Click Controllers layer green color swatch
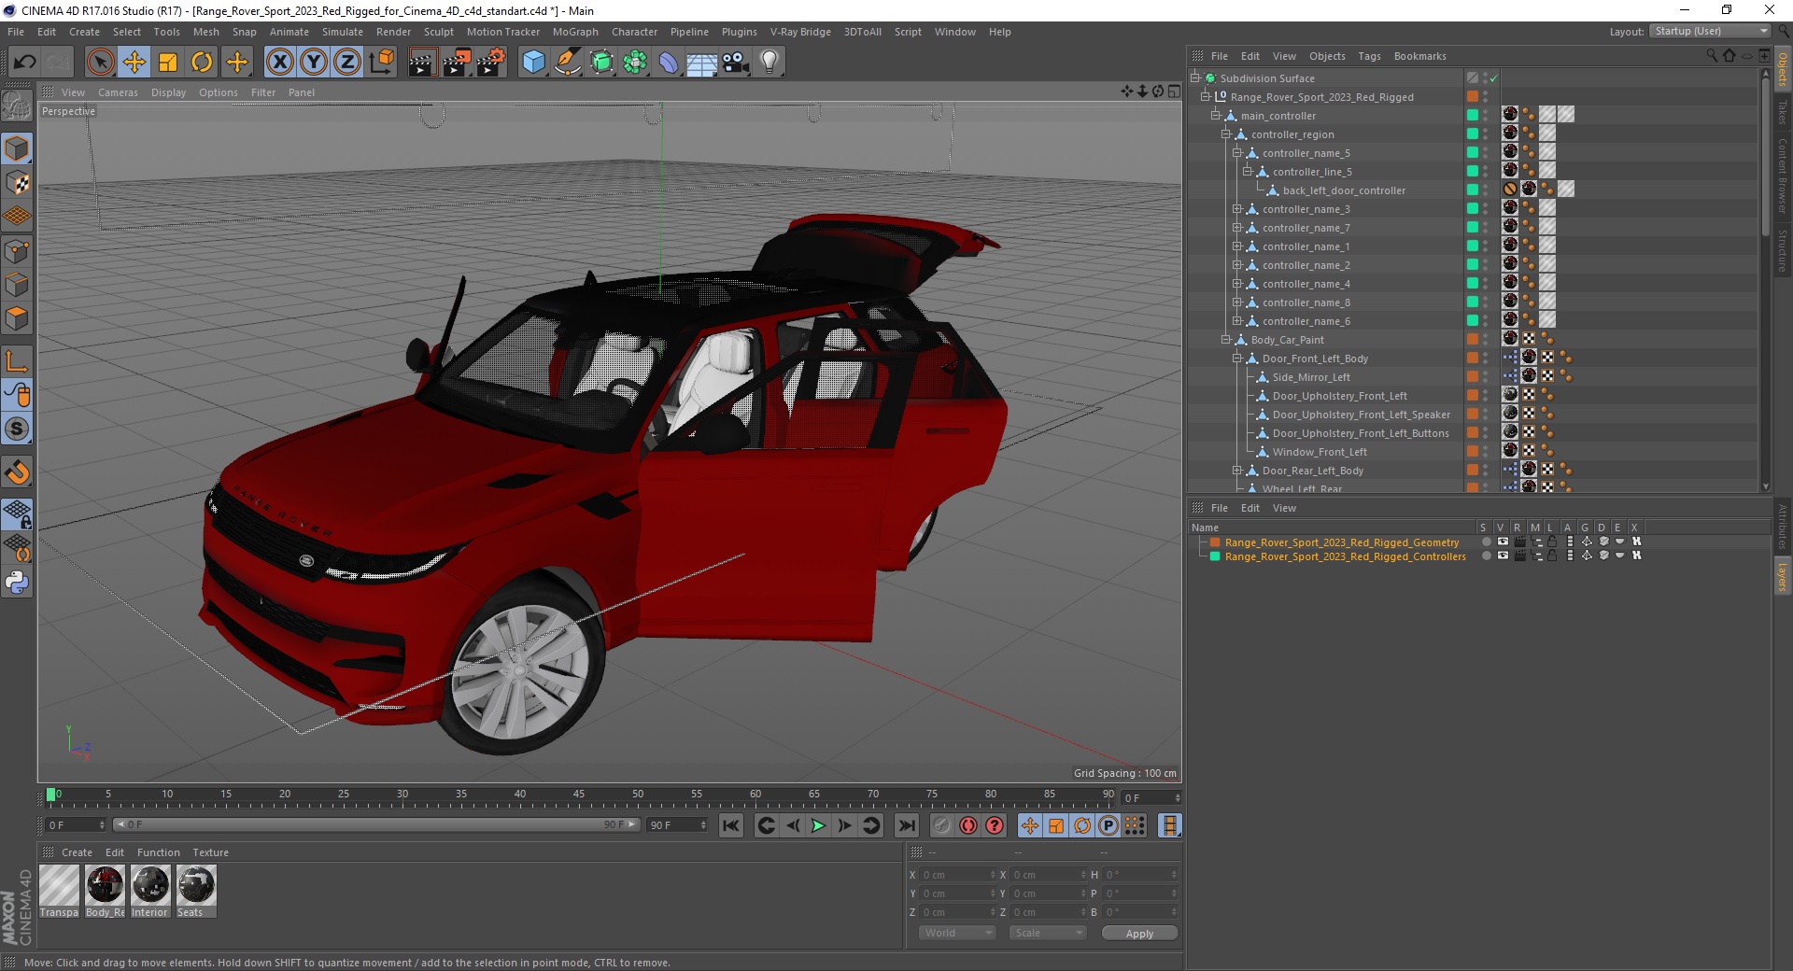Viewport: 1793px width, 971px height. click(1215, 556)
